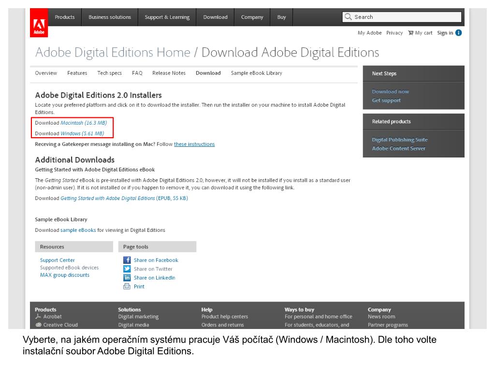
Task: Click Share on Facebook text link
Action: (156, 260)
